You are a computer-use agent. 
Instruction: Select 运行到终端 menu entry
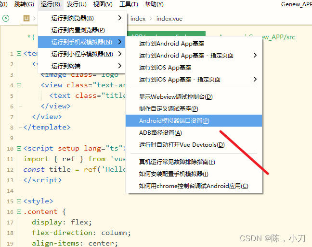coord(81,66)
